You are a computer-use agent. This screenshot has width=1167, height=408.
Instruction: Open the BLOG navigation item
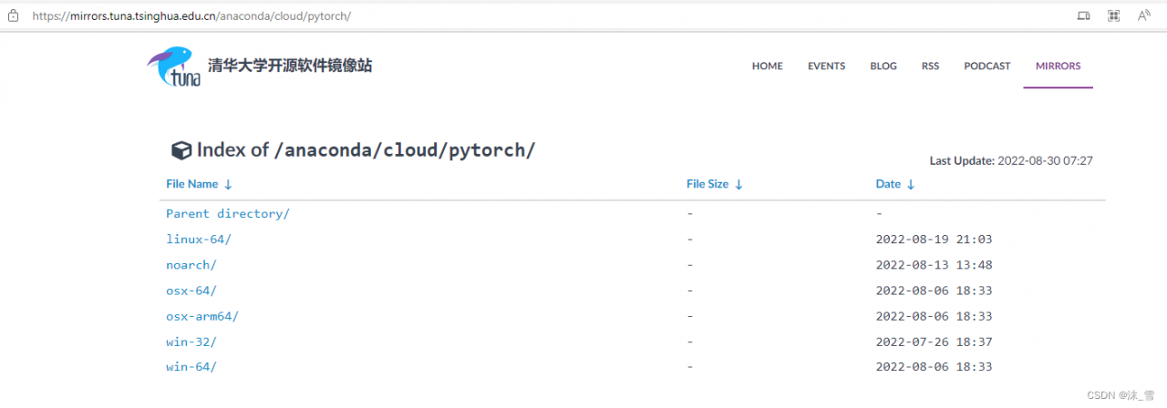[883, 66]
